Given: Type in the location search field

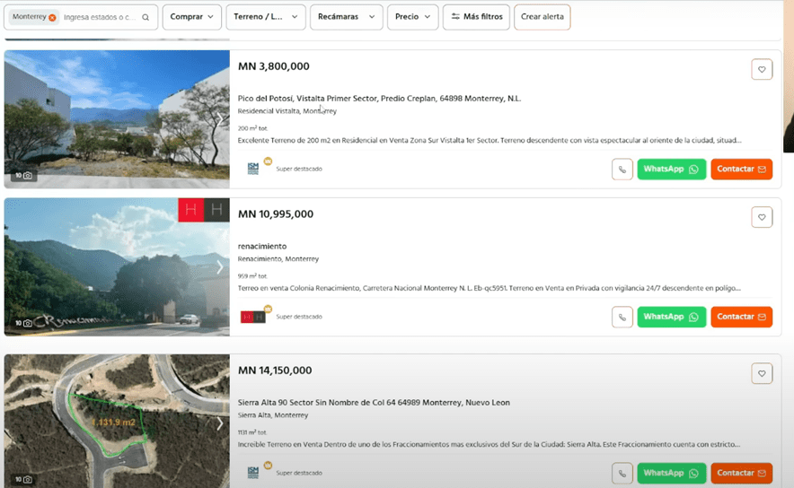Looking at the screenshot, I should click(101, 17).
